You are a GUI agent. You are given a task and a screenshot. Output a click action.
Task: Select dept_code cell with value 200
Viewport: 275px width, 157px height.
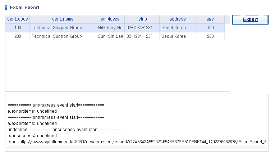point(18,36)
